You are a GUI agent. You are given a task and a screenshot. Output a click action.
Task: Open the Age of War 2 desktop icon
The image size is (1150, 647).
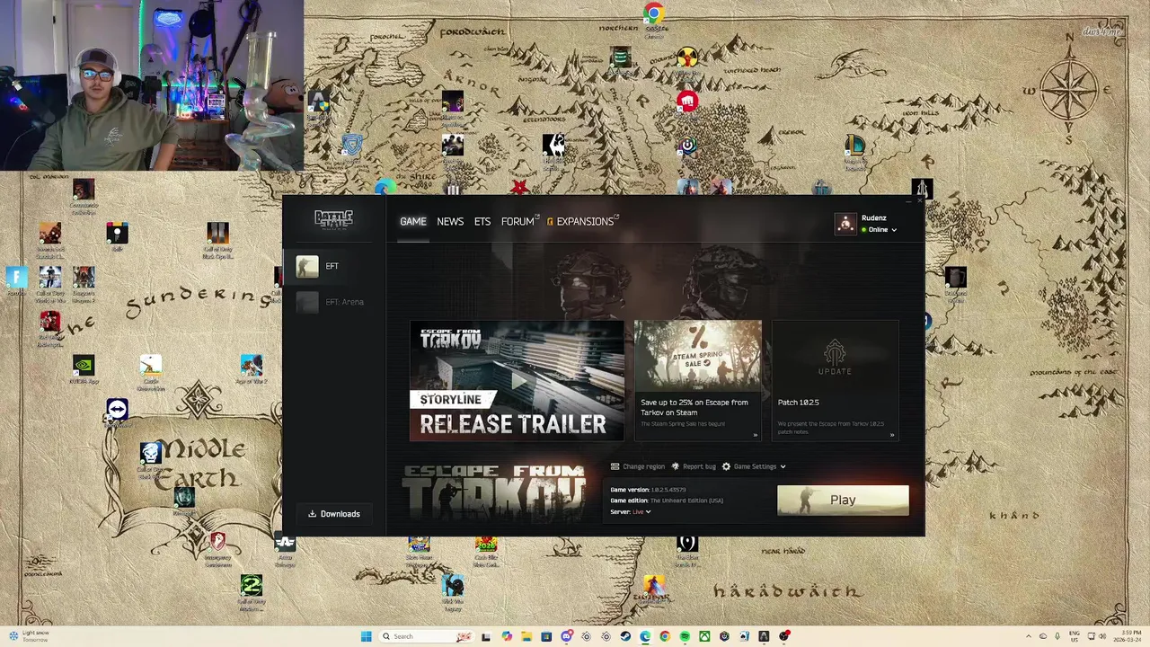pos(252,368)
